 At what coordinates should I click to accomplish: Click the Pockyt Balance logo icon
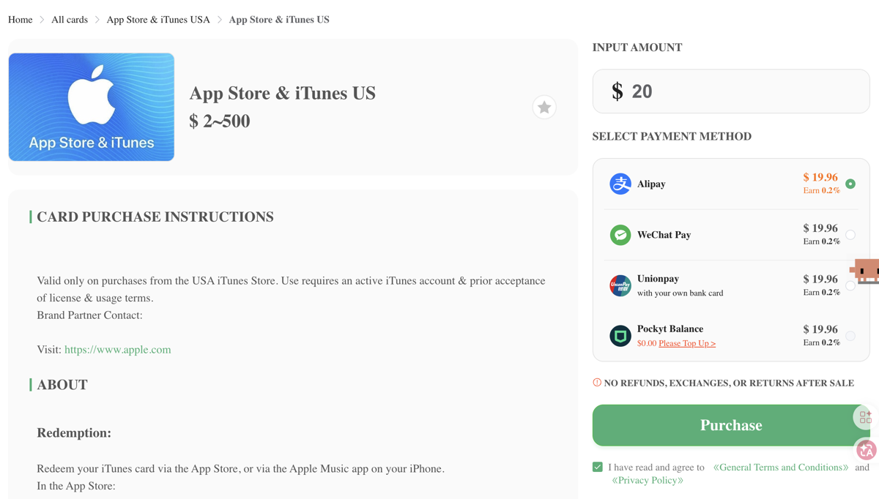coord(620,336)
